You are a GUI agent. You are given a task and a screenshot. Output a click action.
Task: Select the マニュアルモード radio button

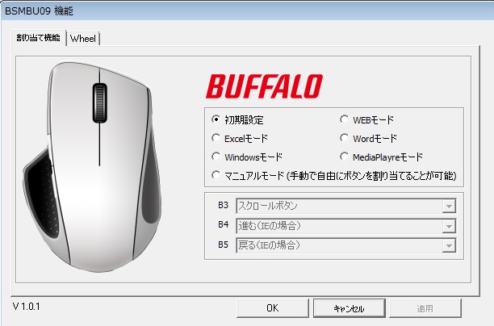click(216, 175)
